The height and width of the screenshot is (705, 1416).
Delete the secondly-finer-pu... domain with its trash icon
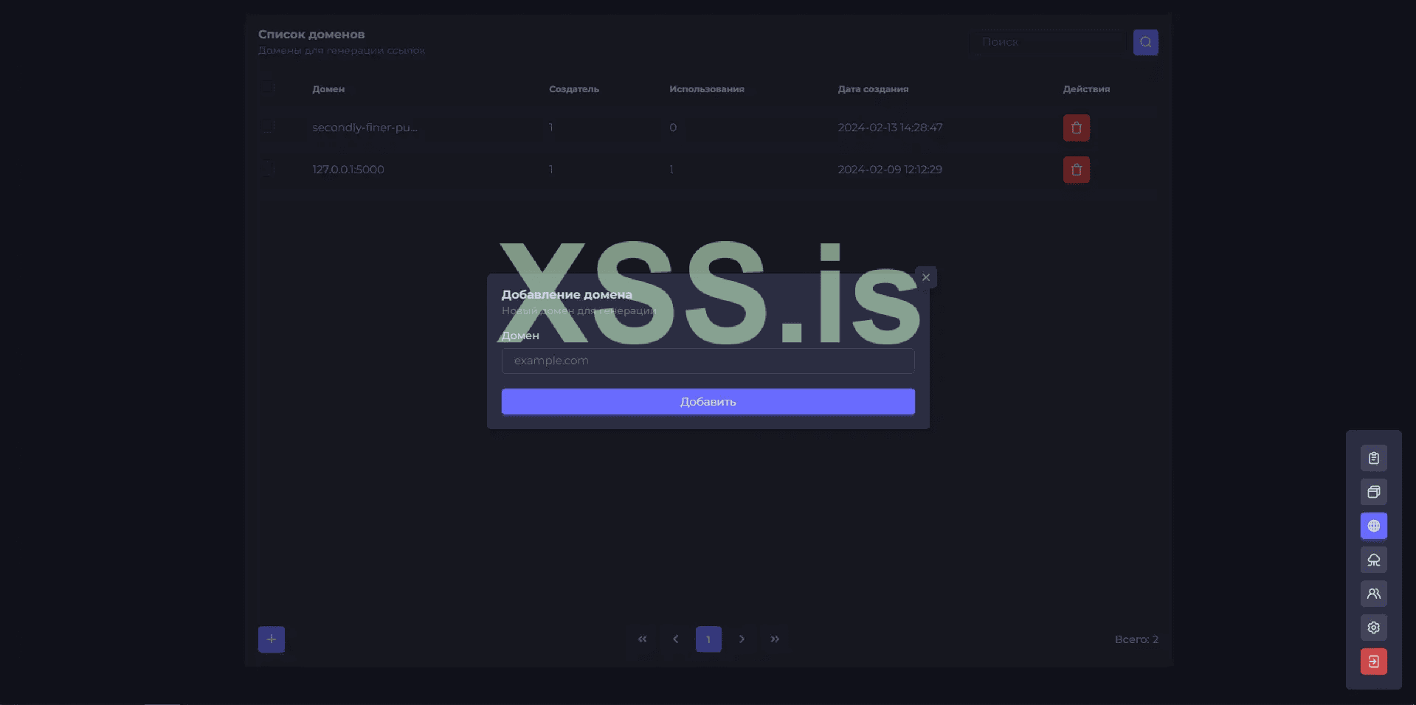(x=1076, y=128)
